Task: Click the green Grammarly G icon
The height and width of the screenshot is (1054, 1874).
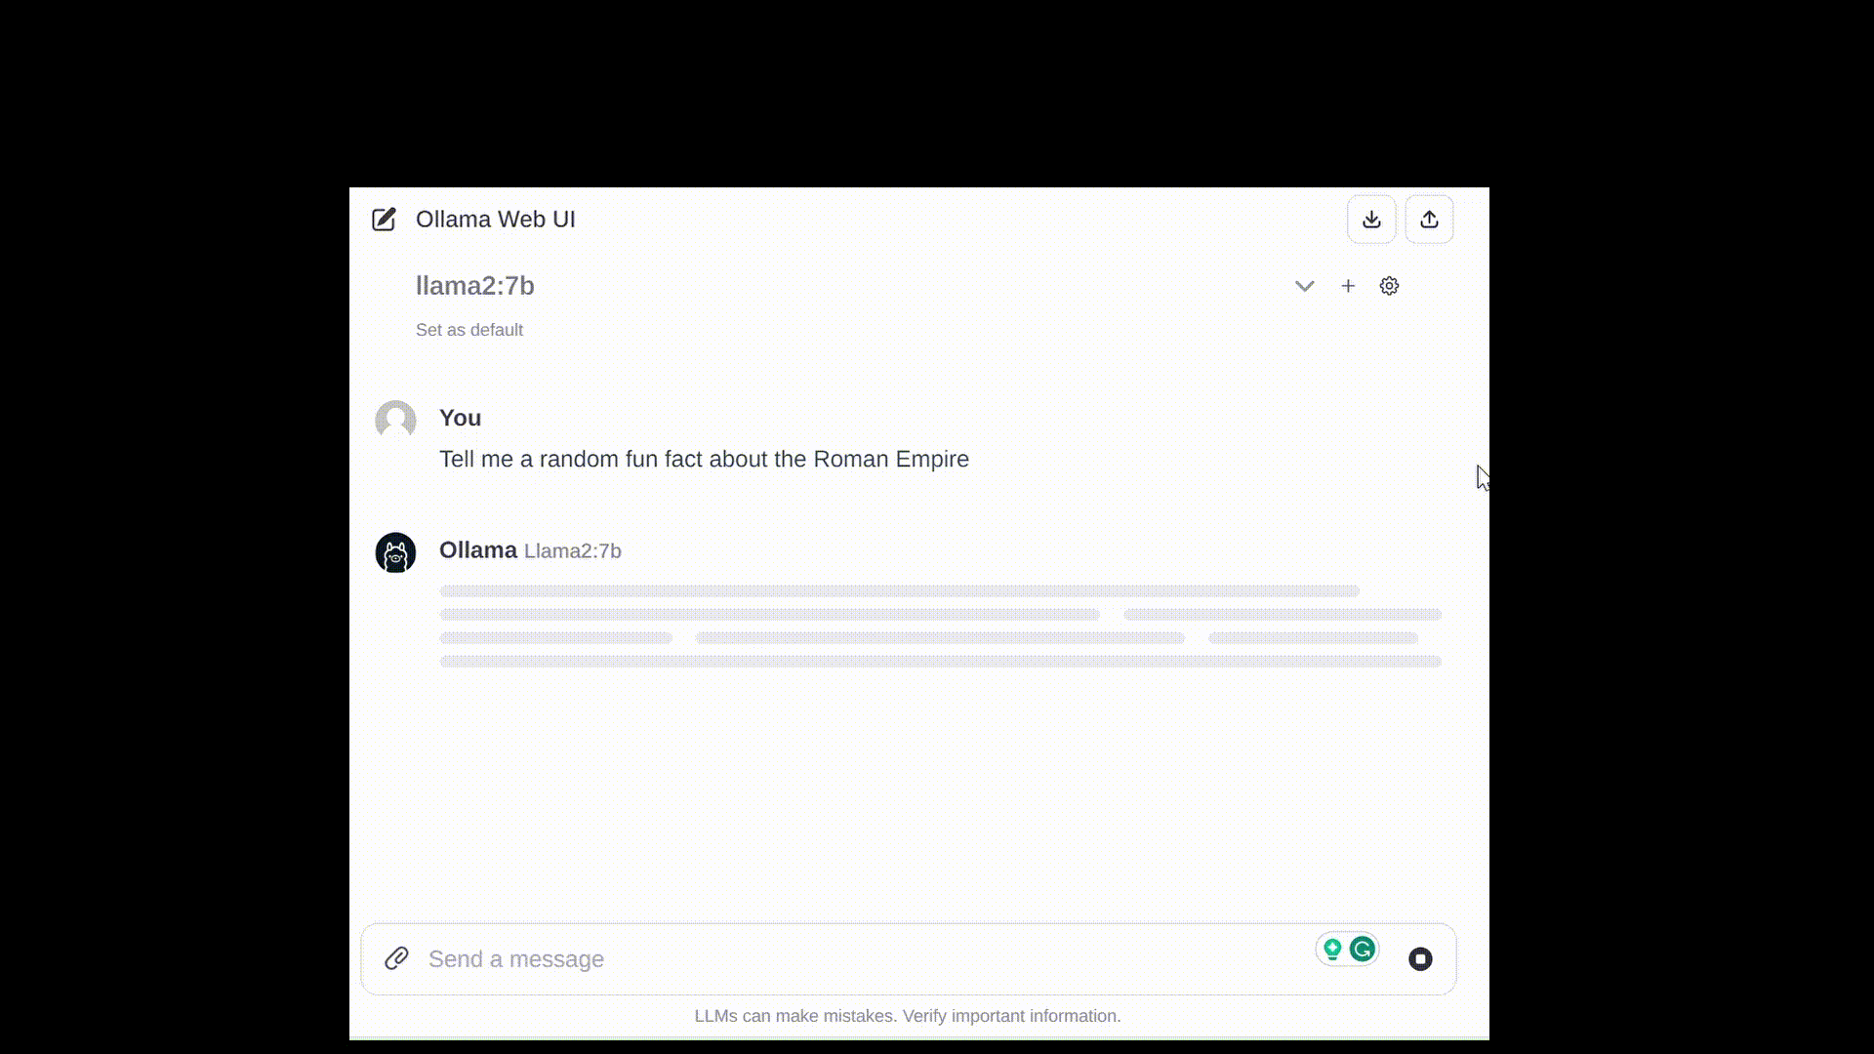Action: click(x=1363, y=949)
